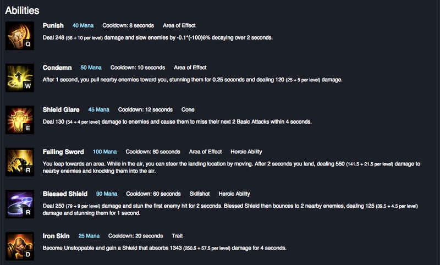This screenshot has height=265, width=440.
Task: Open the Blessed Shield ability title
Action: click(x=65, y=194)
